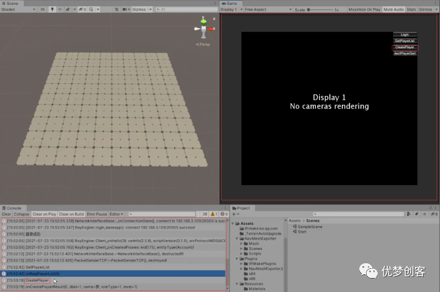Toggle scene effects (skybox/fog) icon
This screenshot has width=440, height=292.
point(68,9)
